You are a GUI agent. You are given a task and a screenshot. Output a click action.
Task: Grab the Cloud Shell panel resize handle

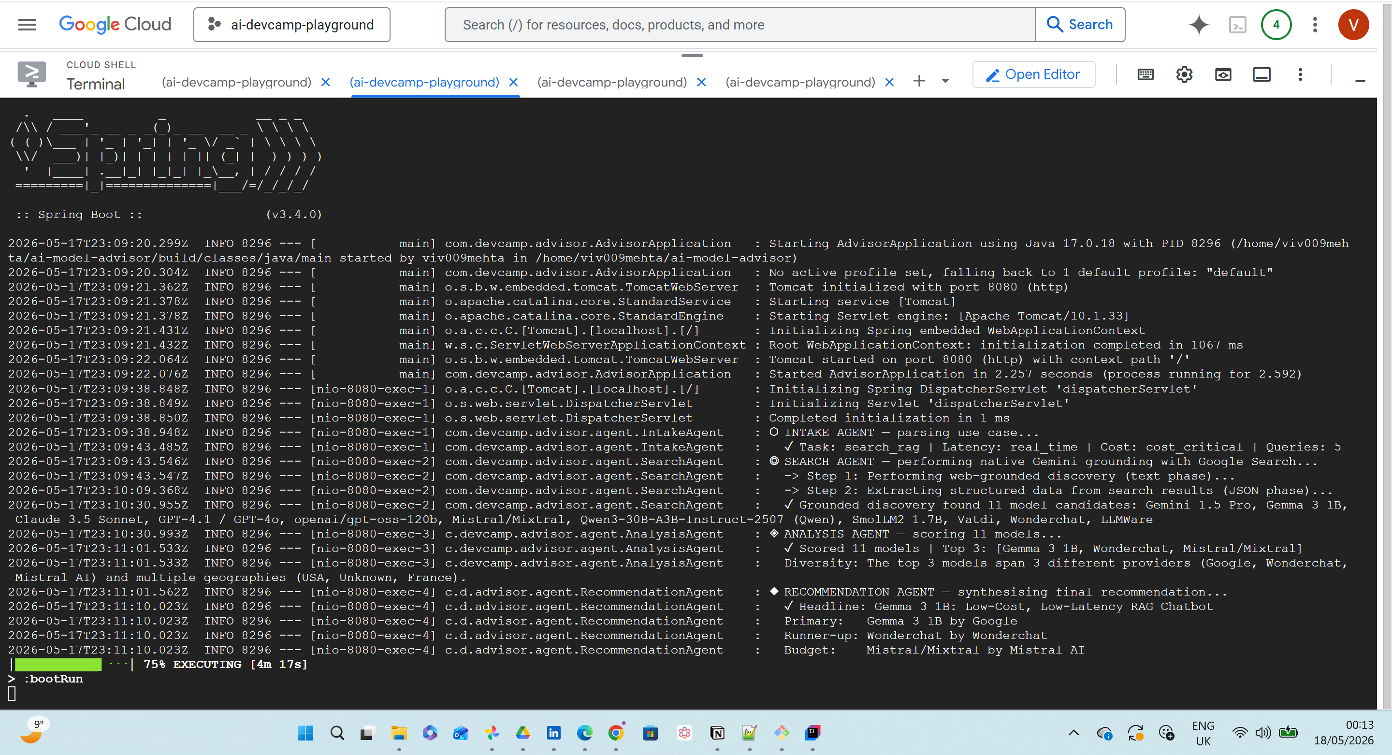pyautogui.click(x=692, y=55)
